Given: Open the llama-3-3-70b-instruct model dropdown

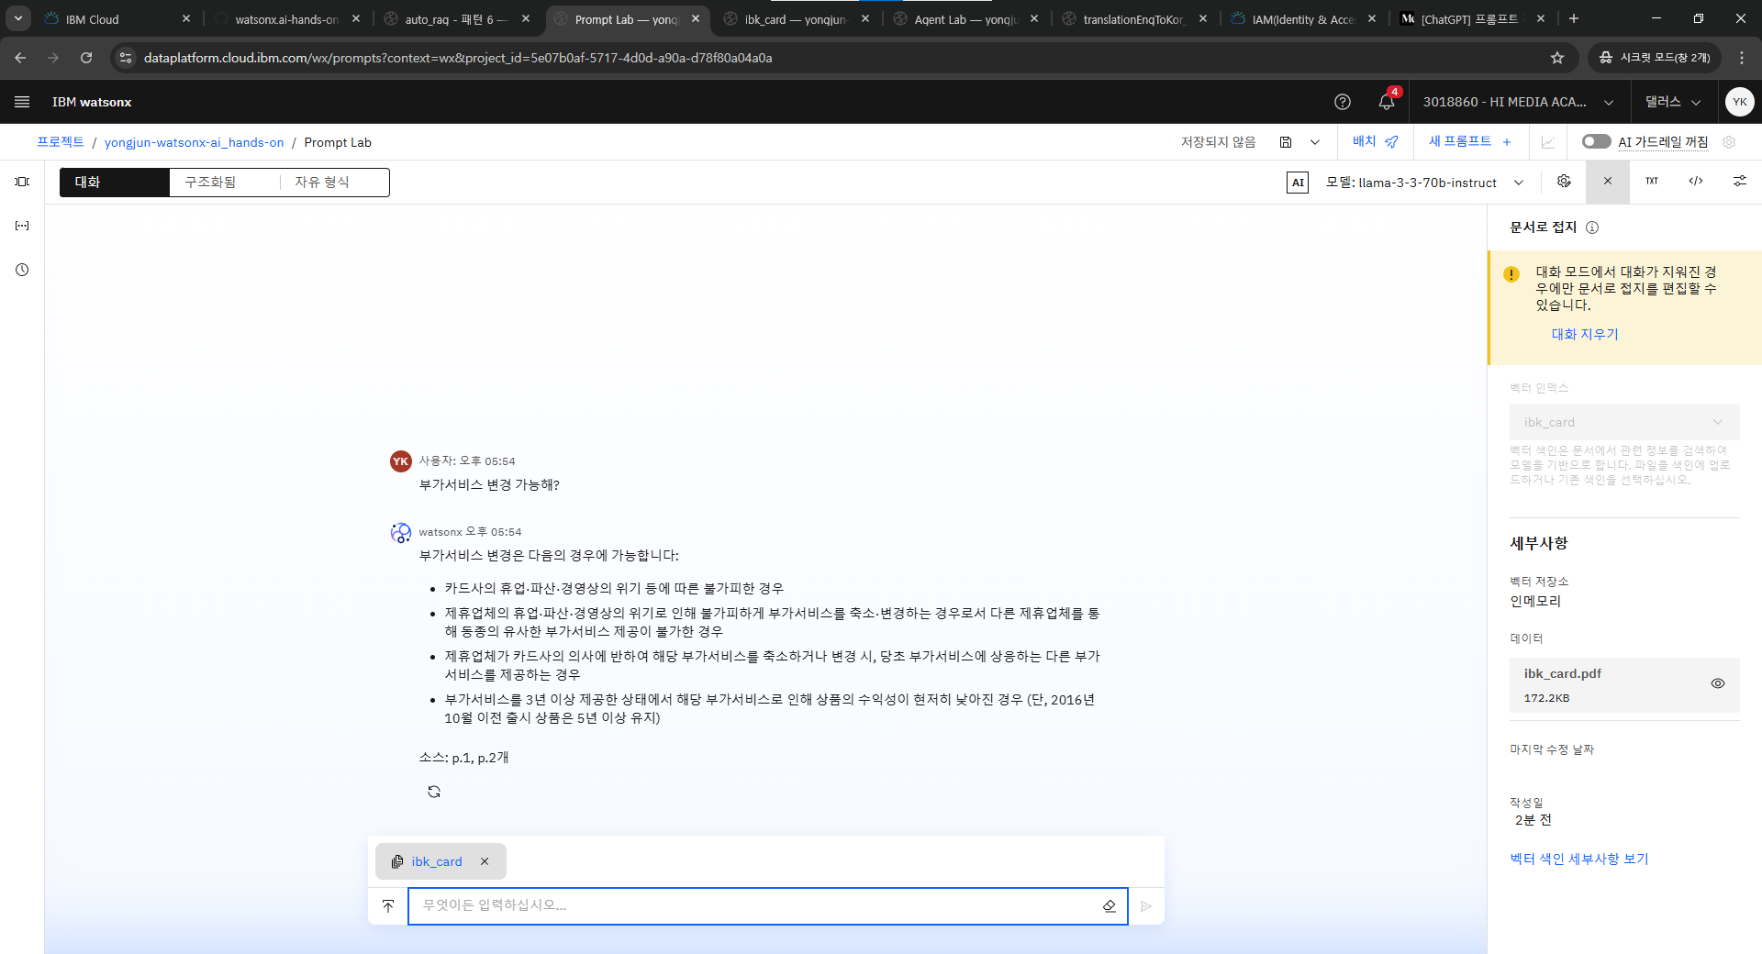Looking at the screenshot, I should tap(1425, 183).
